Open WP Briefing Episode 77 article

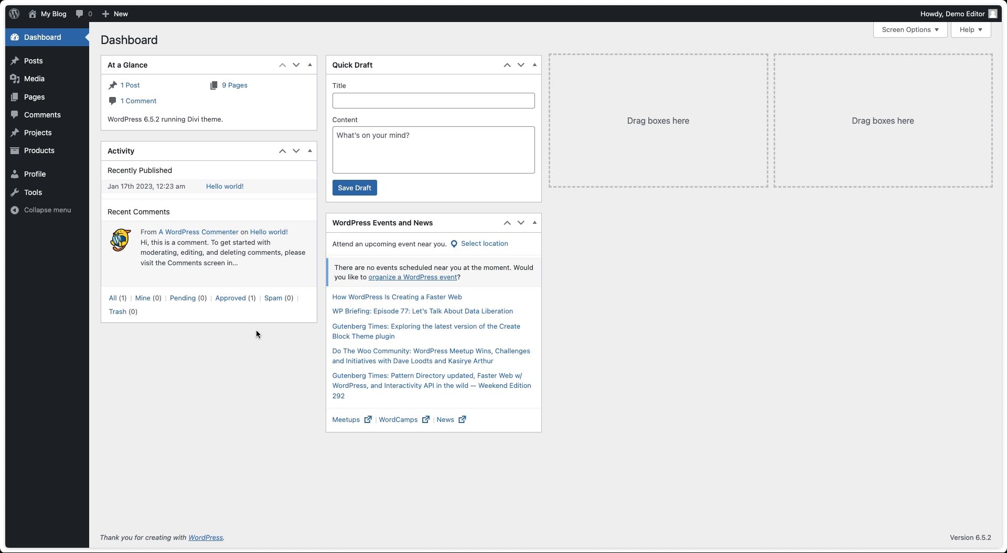[x=423, y=311]
